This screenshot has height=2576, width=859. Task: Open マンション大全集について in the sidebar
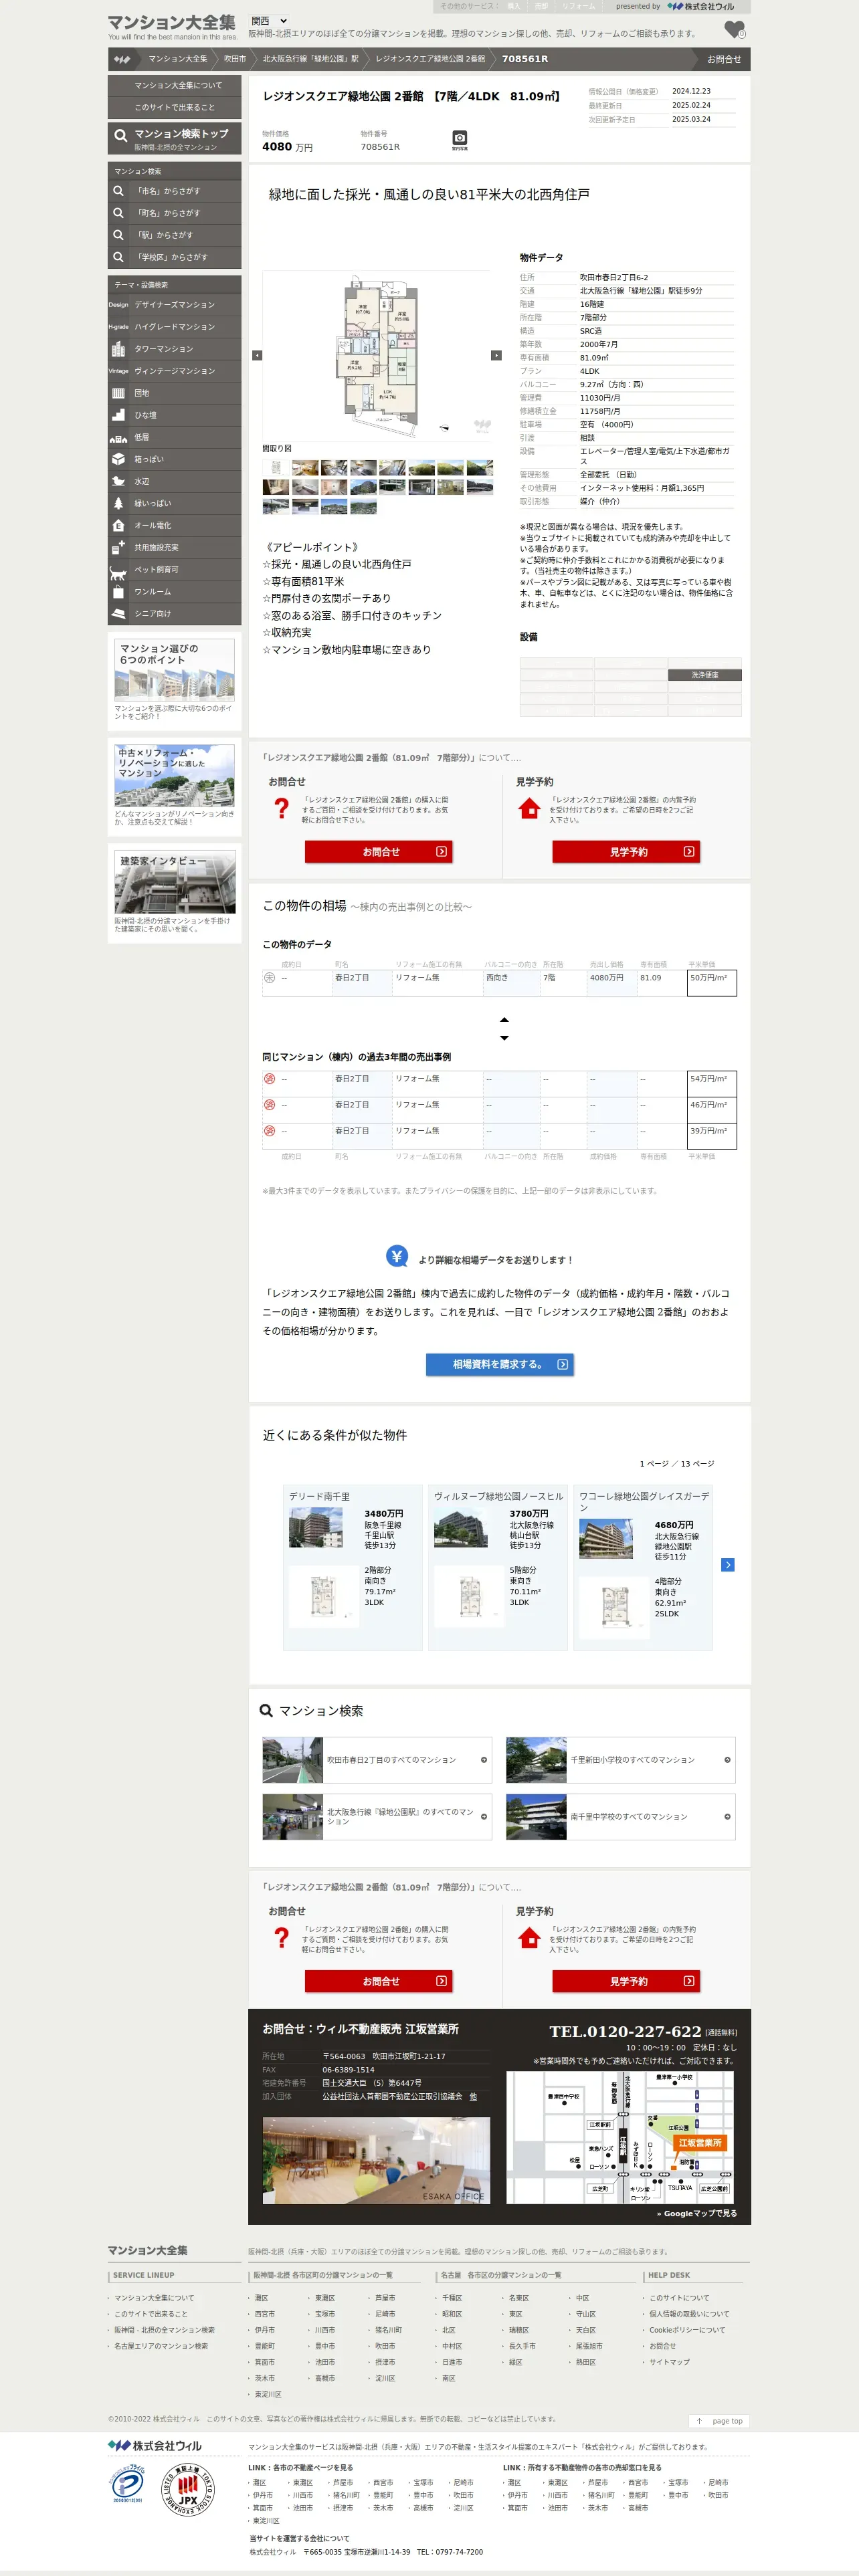[175, 86]
